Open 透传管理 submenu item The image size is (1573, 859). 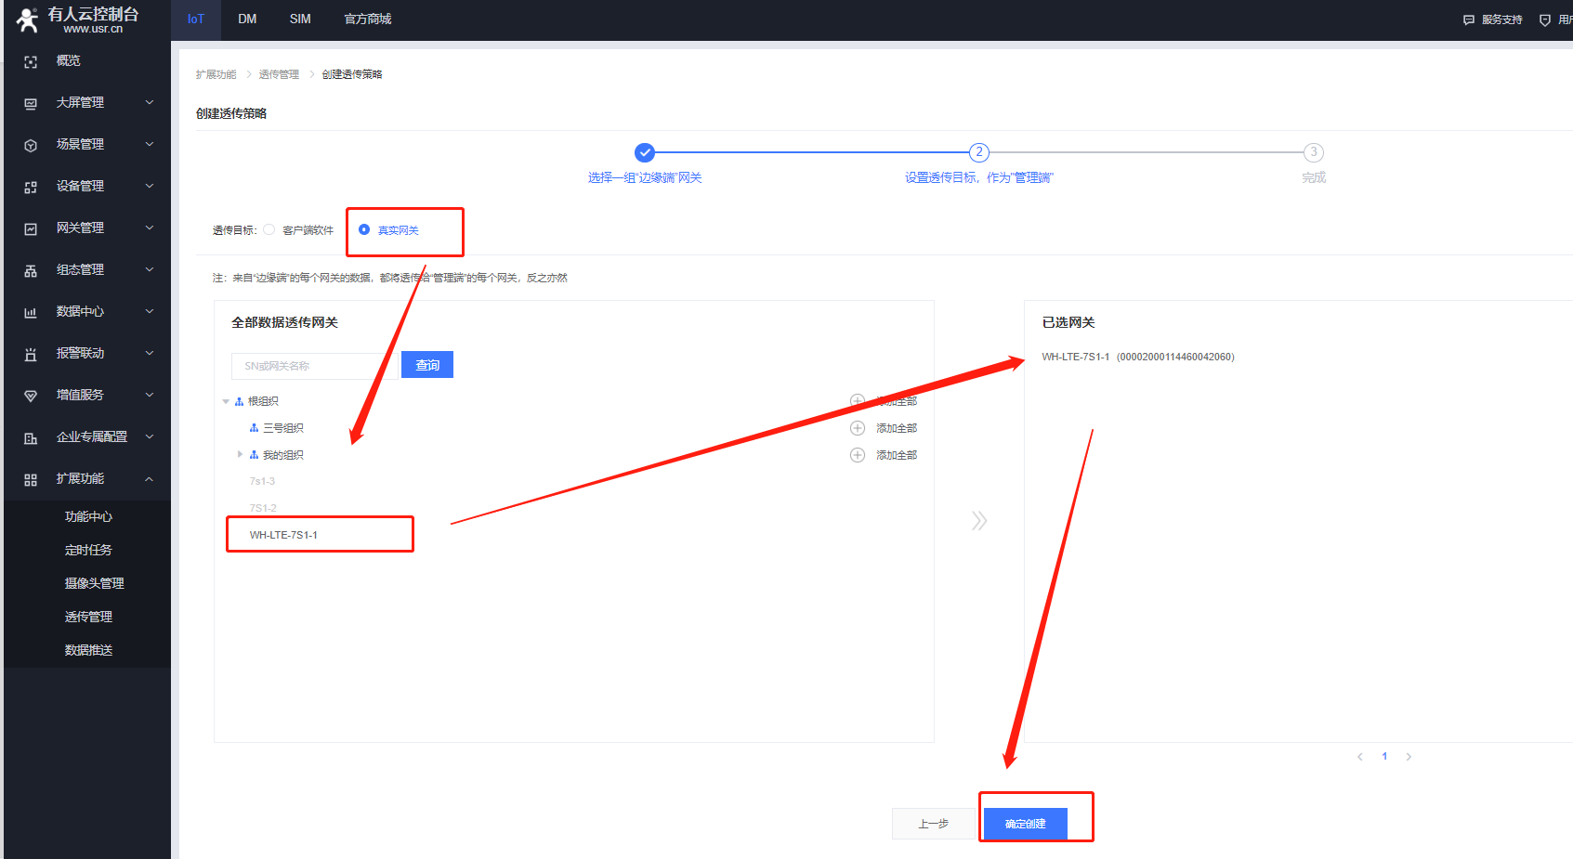pyautogui.click(x=87, y=617)
